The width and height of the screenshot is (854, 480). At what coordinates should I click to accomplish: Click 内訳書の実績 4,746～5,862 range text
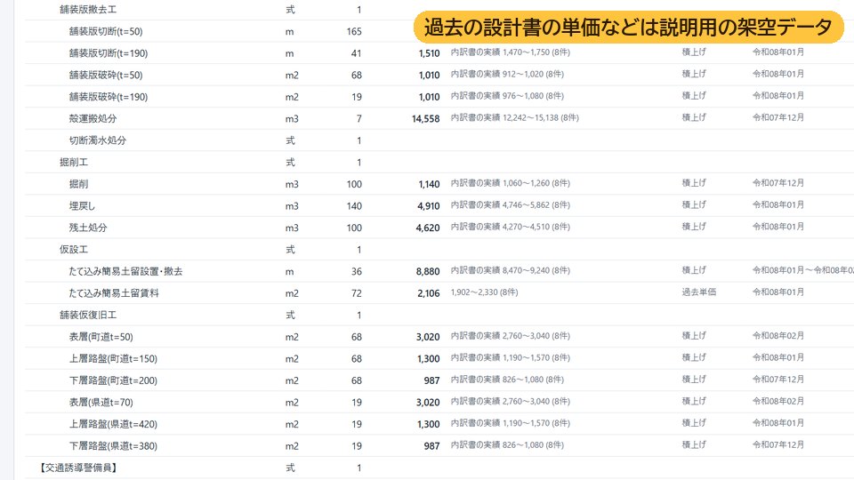point(511,204)
